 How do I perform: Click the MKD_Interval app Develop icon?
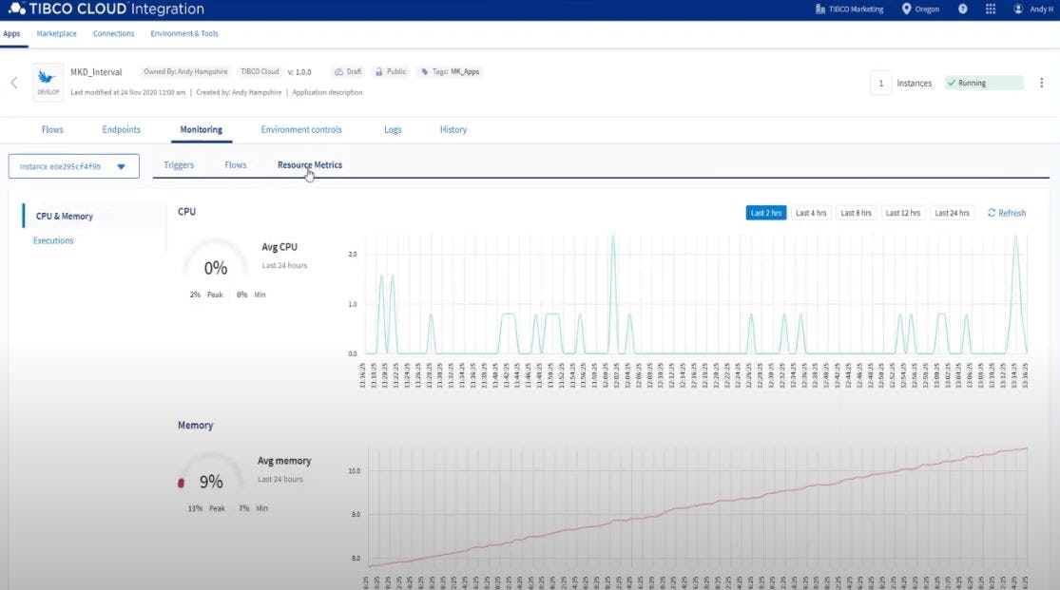(x=48, y=83)
